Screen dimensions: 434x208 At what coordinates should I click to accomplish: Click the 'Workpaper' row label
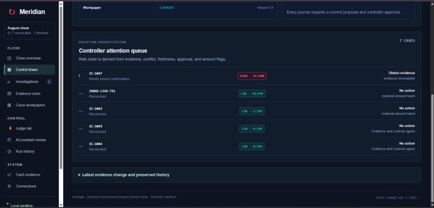point(92,8)
